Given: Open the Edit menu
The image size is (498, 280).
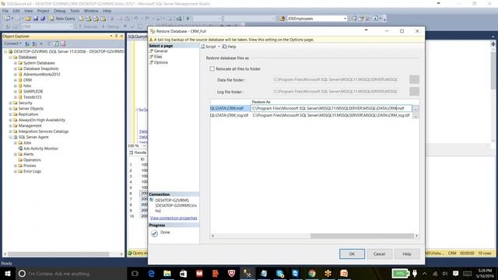Looking at the screenshot, I should click(x=16, y=11).
